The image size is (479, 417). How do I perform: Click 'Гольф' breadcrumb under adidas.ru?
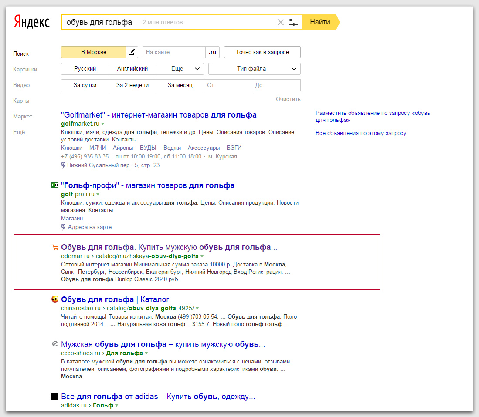[x=103, y=405]
